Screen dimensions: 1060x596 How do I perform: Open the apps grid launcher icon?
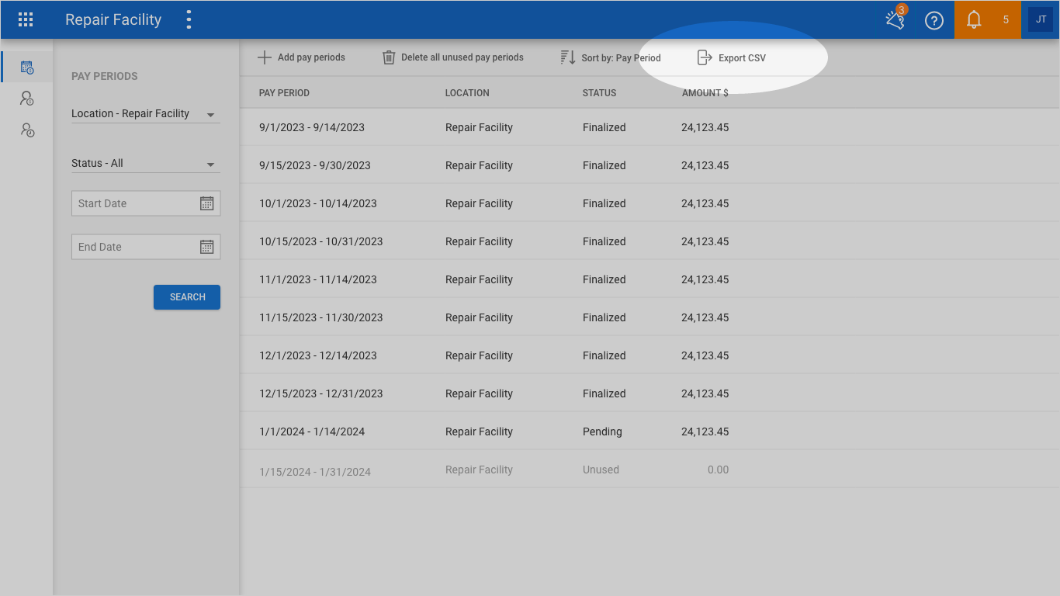coord(26,19)
